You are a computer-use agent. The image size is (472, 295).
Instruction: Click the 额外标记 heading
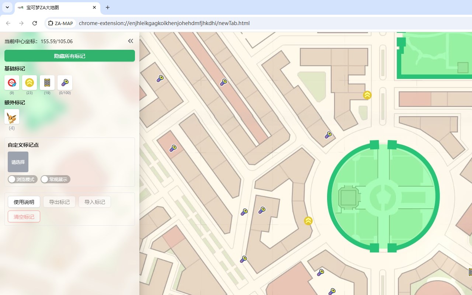click(15, 103)
